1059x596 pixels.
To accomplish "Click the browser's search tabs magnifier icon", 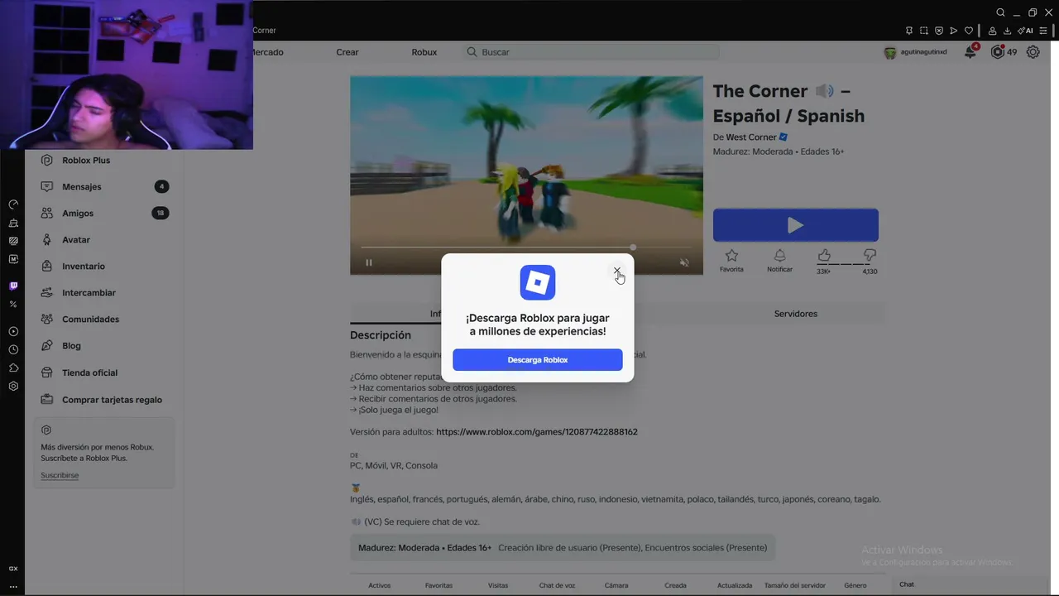I will point(1000,12).
